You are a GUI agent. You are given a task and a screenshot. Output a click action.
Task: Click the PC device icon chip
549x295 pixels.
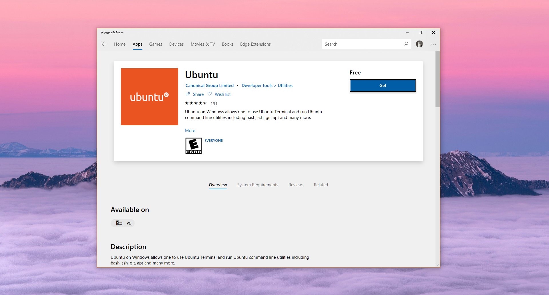coord(123,223)
